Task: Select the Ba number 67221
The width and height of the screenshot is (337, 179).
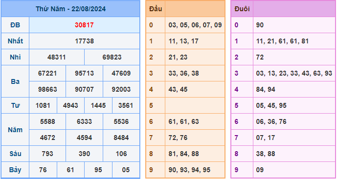Action: click(47, 73)
